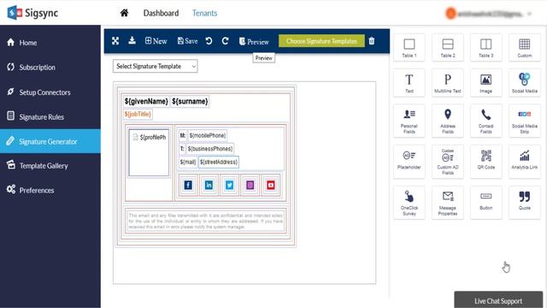The image size is (547, 308).
Task: Open the user account dropdown
Action: pyautogui.click(x=488, y=14)
